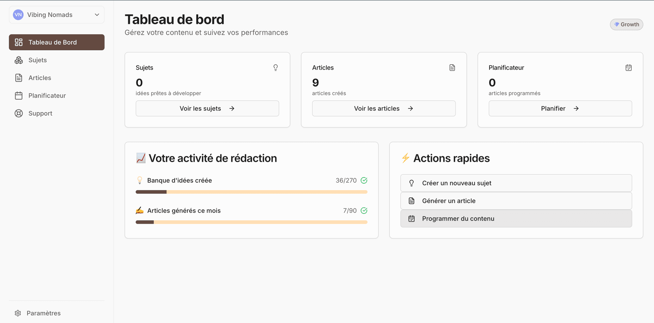Select the Sujets icon in the sidebar

coord(18,60)
